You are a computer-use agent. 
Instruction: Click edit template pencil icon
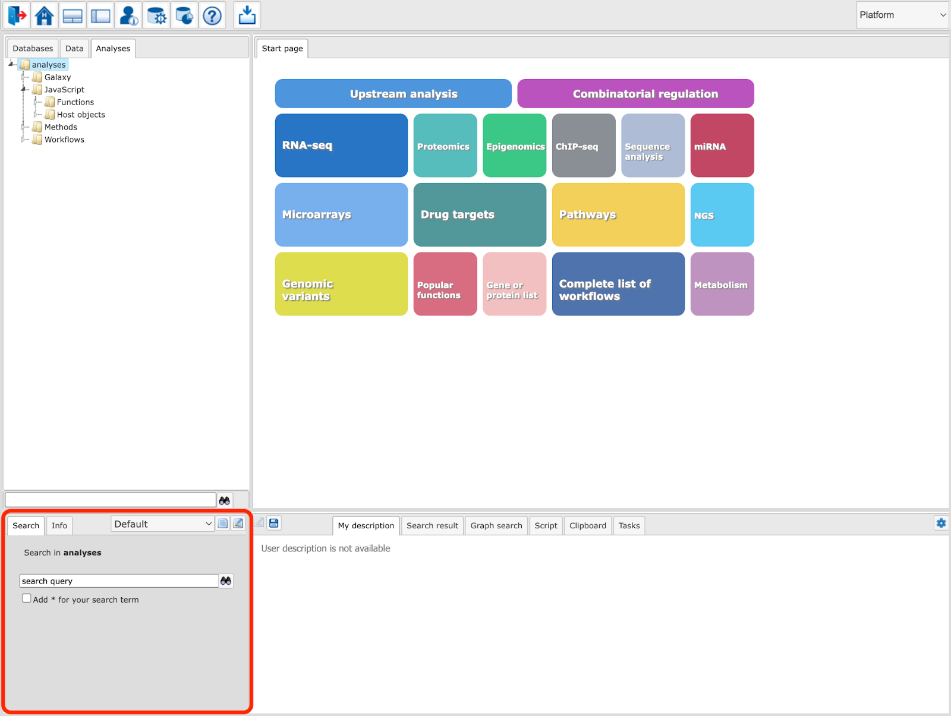(x=238, y=523)
